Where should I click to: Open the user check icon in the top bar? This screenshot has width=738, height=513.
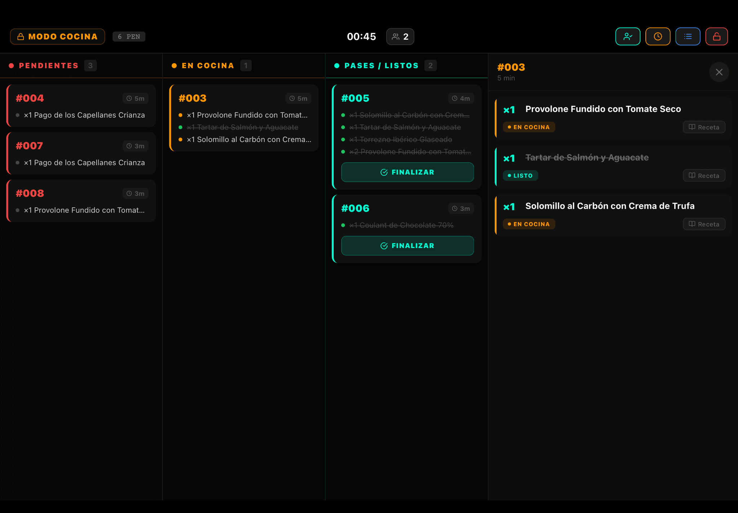click(628, 36)
